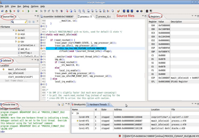Open the Debug menu

[x=26, y=6]
